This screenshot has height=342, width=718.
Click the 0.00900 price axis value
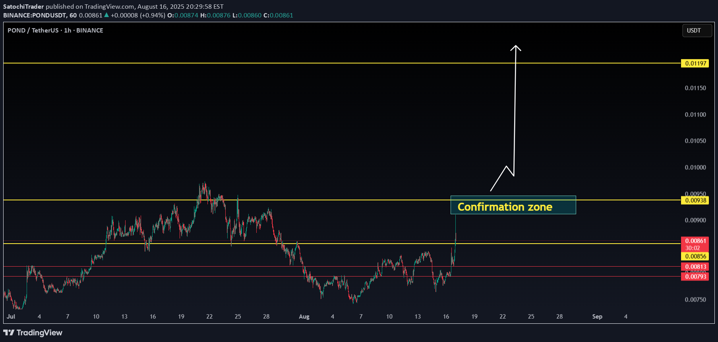(x=695, y=220)
